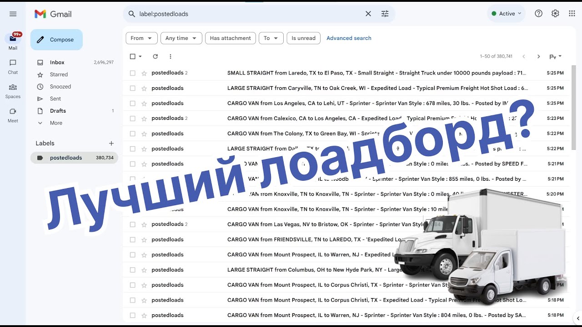Open the Meet section

[x=13, y=115]
